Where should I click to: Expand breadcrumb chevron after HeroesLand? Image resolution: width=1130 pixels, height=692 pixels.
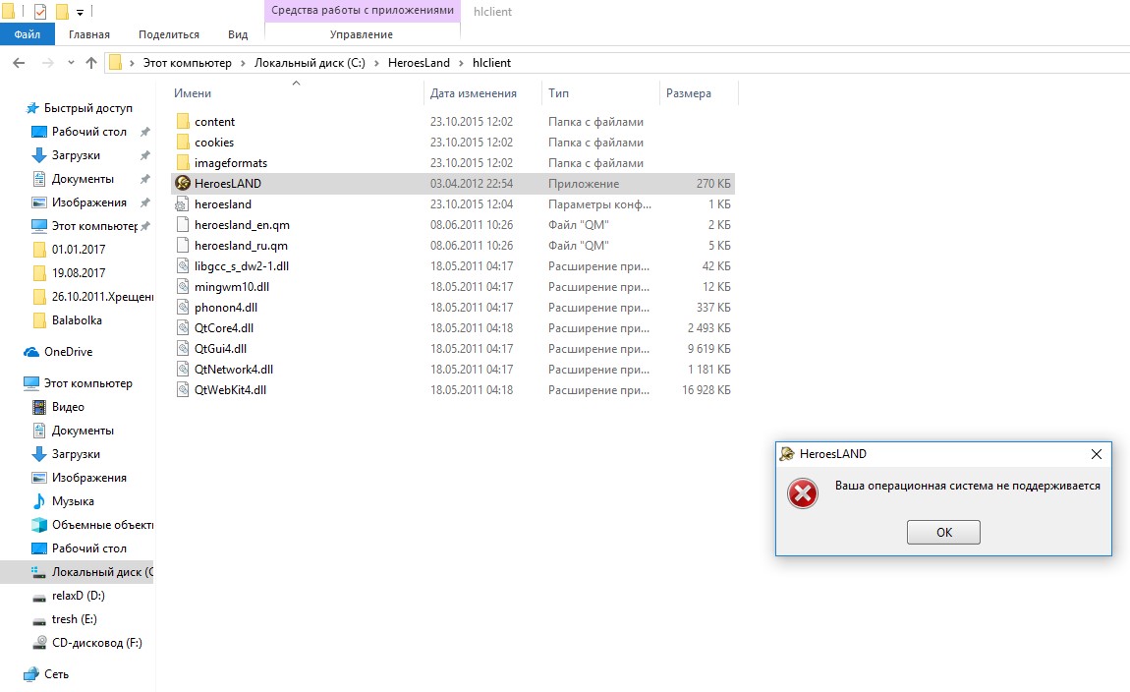(x=461, y=63)
